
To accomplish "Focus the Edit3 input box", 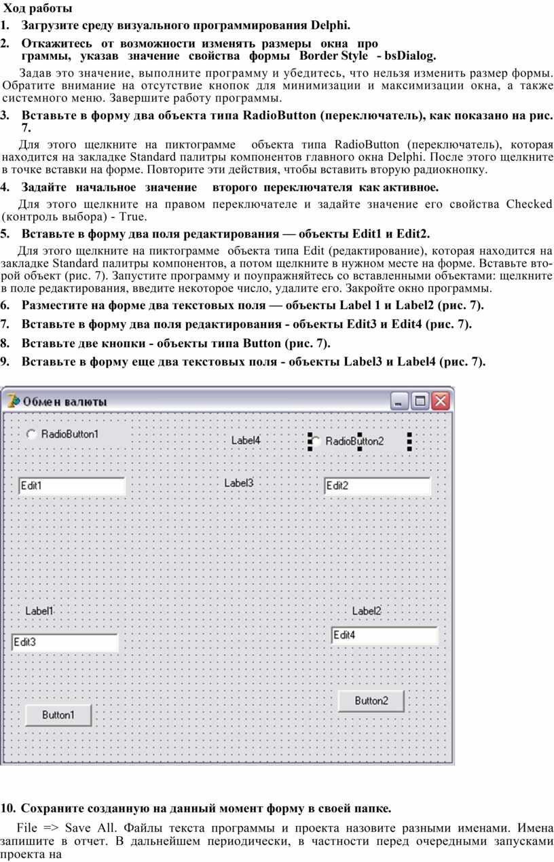I will [65, 643].
